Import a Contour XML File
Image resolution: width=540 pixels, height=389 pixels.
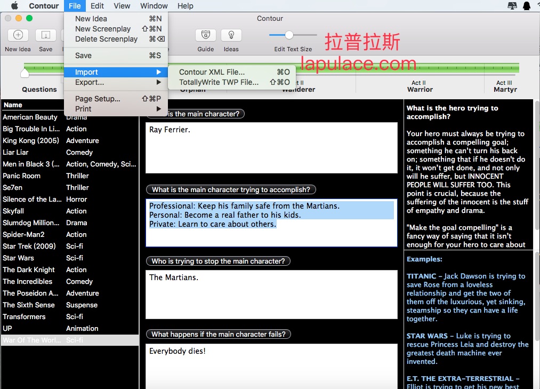pos(232,72)
